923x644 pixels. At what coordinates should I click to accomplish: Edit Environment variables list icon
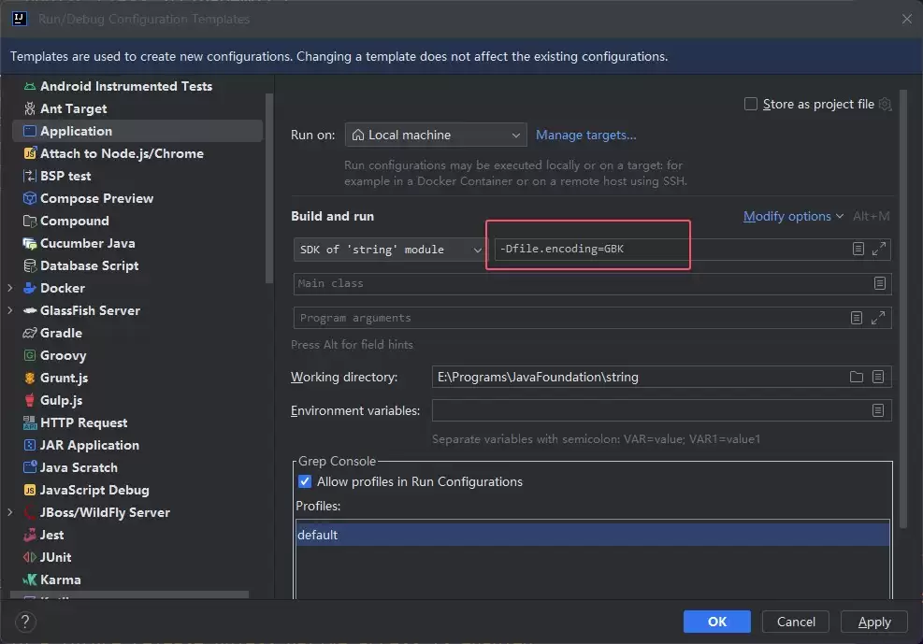[878, 410]
